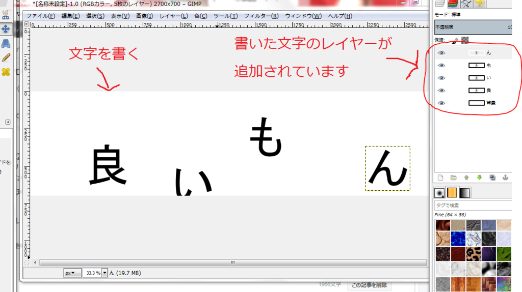Open the ヘルプ menu
522x292 pixels.
(x=340, y=16)
